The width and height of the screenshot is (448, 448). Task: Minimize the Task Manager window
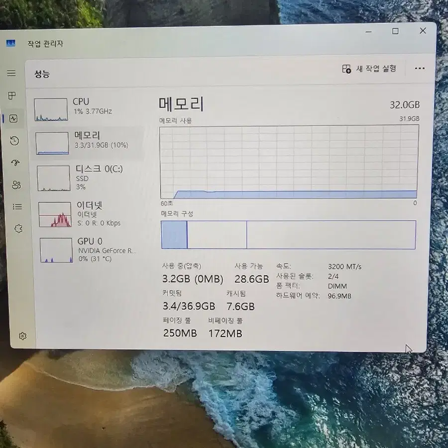pos(368,31)
